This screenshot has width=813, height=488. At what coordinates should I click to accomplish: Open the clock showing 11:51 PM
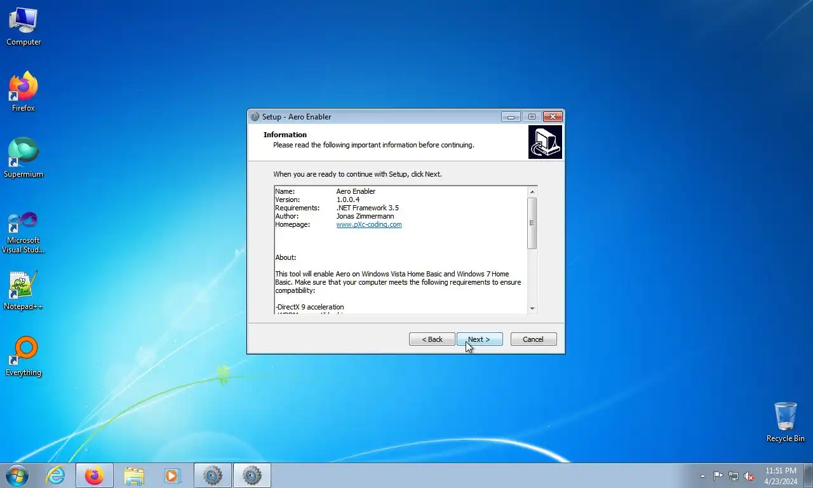(781, 475)
